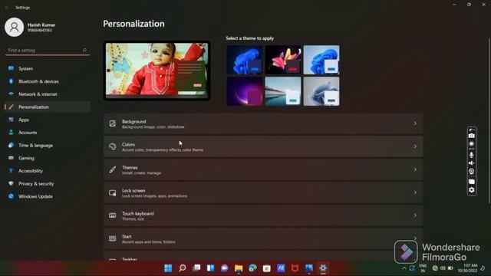Open Microsoft Store from taskbar
491x276 pixels.
pos(267,268)
